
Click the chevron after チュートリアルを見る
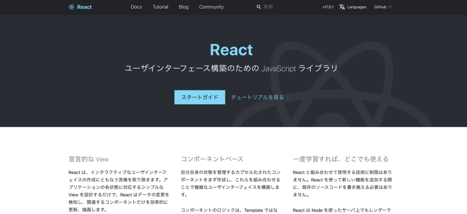[288, 97]
